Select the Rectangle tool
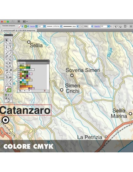 [x=10, y=50]
